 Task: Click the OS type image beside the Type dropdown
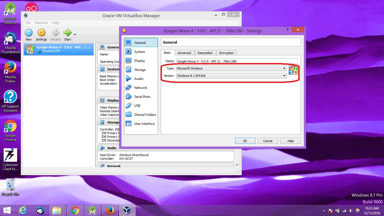tap(293, 70)
